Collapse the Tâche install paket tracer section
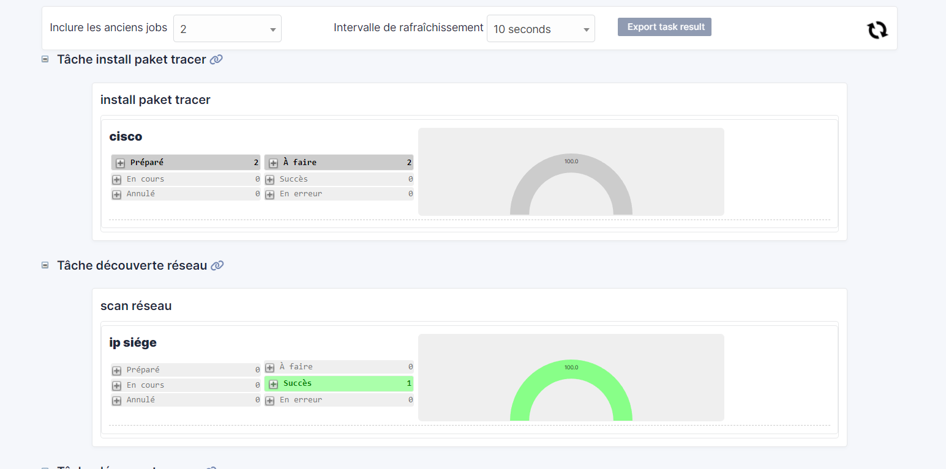Screen dimensions: 946x469 point(45,59)
